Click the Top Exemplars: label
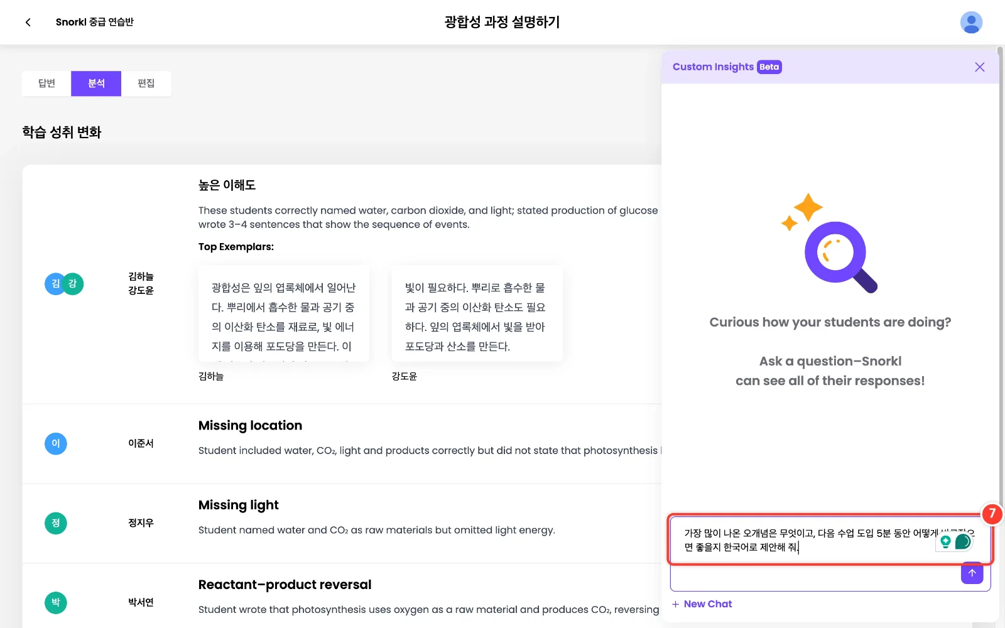 pos(236,247)
